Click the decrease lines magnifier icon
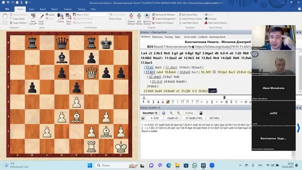302x170 pixels. tap(171, 113)
